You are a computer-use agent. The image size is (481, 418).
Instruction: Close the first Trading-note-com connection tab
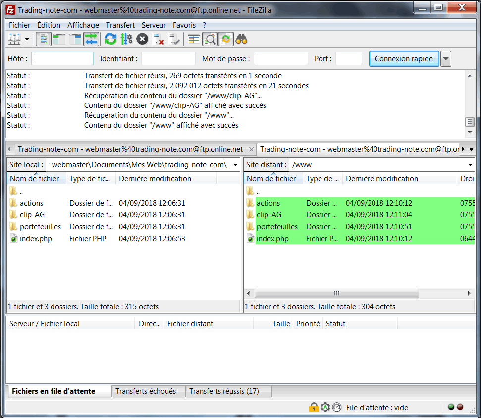[x=251, y=149]
